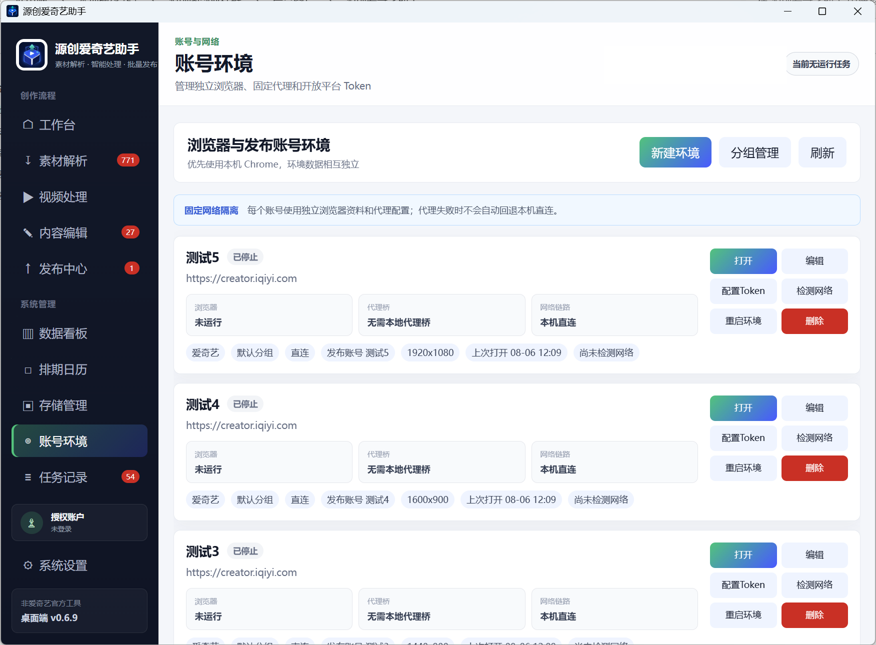Open the 测试5 environment with 打开

click(743, 261)
